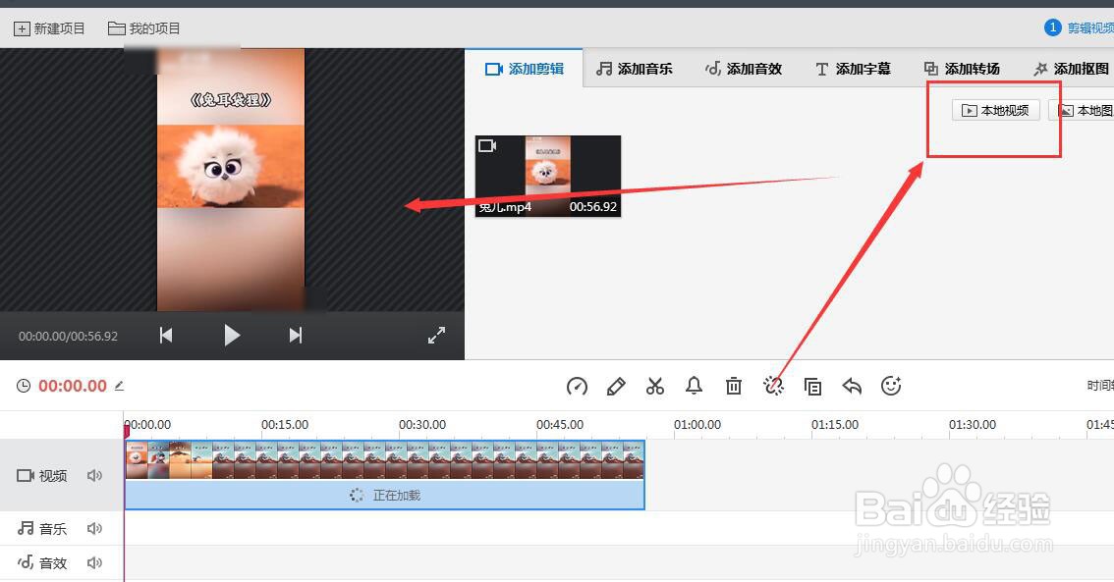Switch to the 添加音乐 tab
This screenshot has height=582, width=1114.
635,69
